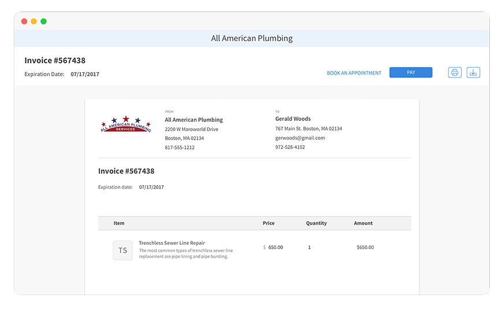This screenshot has height=309, width=502.
Task: Click the 'Quantity' column header
Action: (x=317, y=223)
